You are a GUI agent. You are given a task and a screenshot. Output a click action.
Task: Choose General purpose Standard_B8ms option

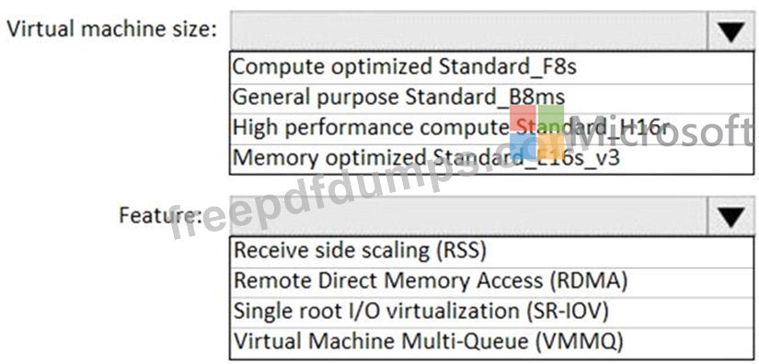click(492, 97)
